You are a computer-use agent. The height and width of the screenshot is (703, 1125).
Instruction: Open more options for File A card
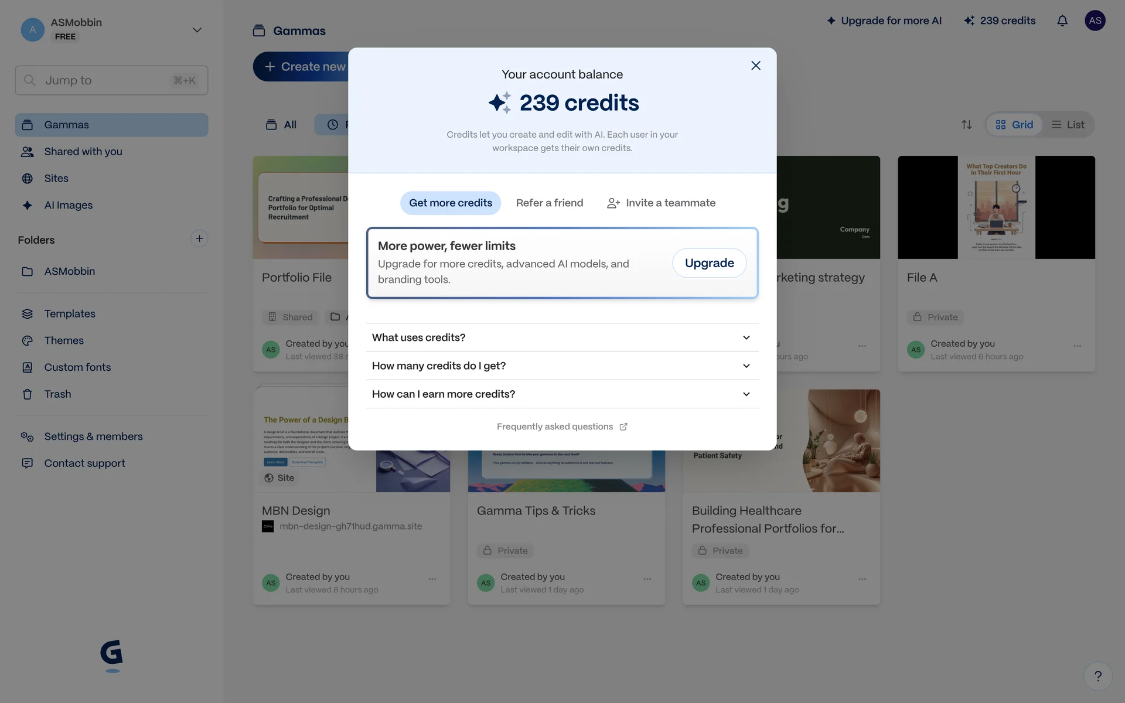pyautogui.click(x=1077, y=346)
